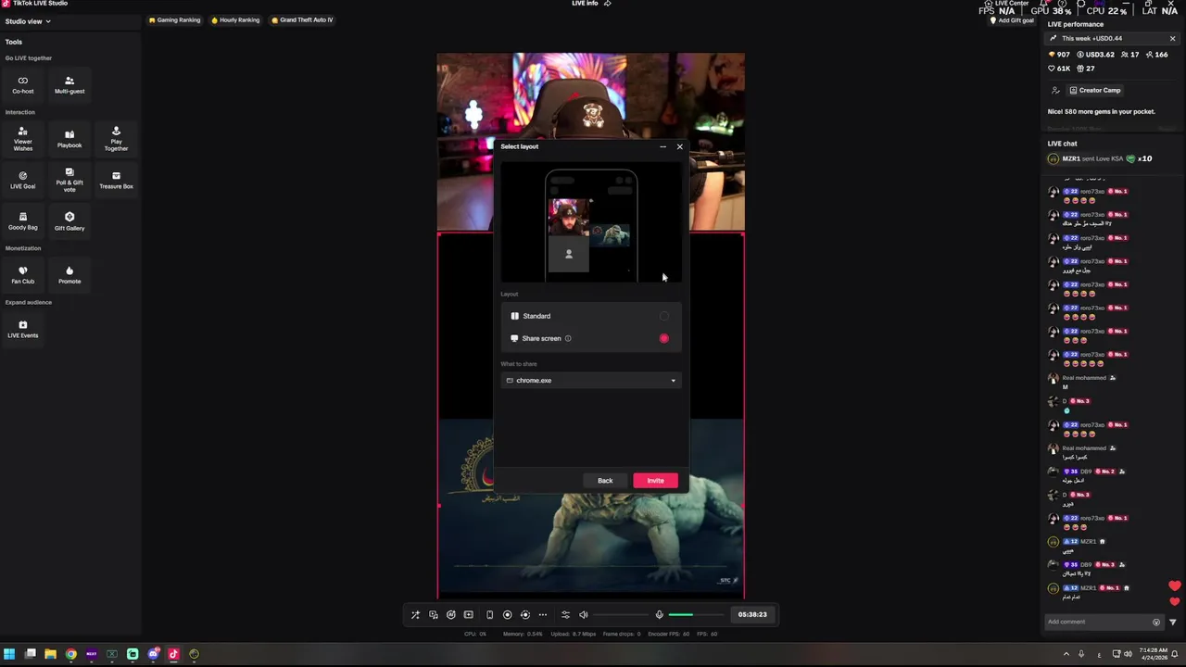Open the Treasure Box tool
This screenshot has width=1186, height=667.
pos(116,180)
